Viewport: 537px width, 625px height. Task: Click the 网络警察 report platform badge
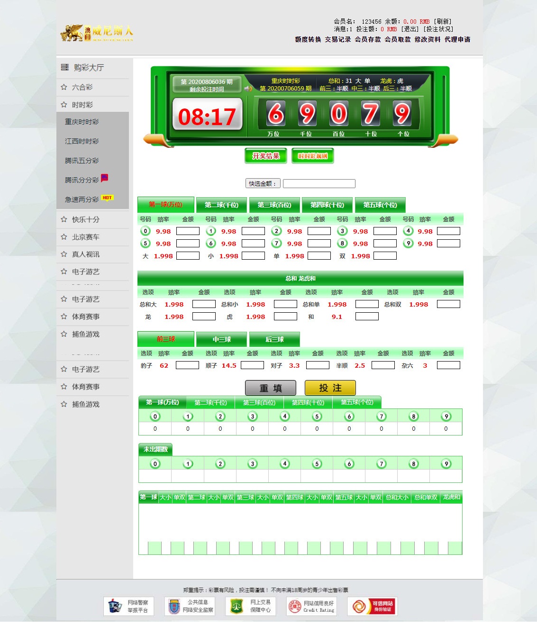click(128, 606)
